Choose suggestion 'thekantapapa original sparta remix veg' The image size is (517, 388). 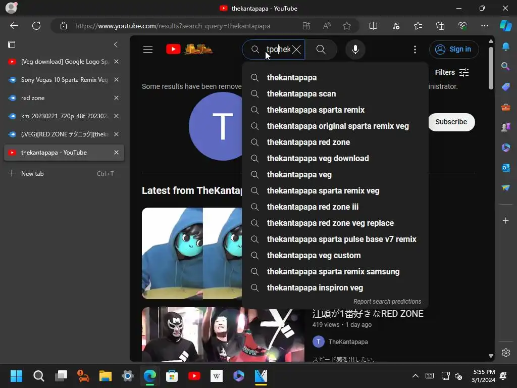point(335,126)
